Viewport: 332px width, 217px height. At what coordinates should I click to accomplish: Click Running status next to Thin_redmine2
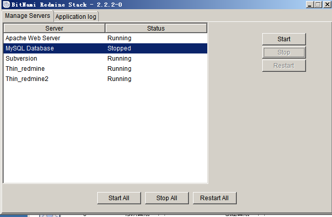point(120,79)
